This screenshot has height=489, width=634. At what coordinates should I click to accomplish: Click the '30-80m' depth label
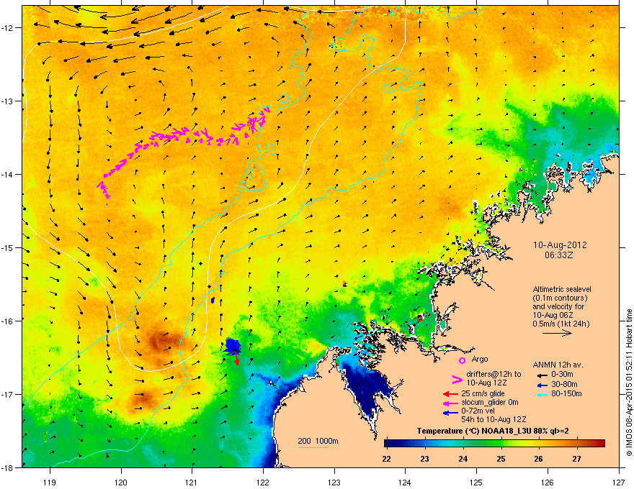click(x=564, y=384)
